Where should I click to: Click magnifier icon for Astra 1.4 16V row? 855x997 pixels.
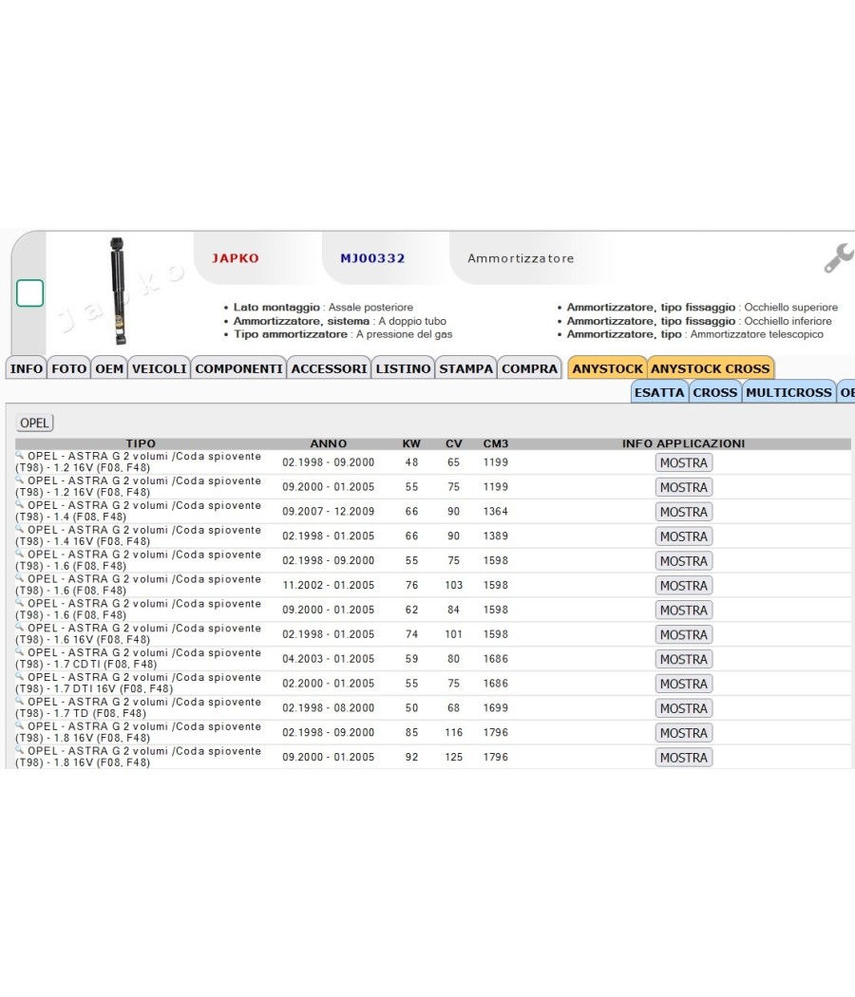[20, 528]
